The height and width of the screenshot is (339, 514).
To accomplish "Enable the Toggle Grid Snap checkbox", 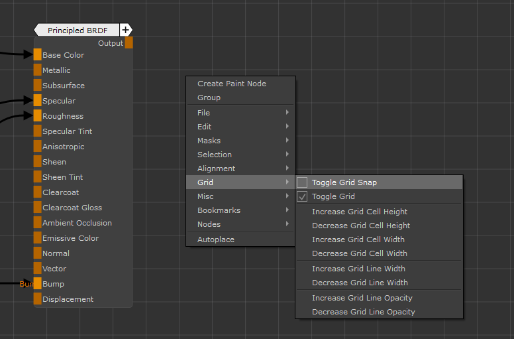I will click(302, 182).
